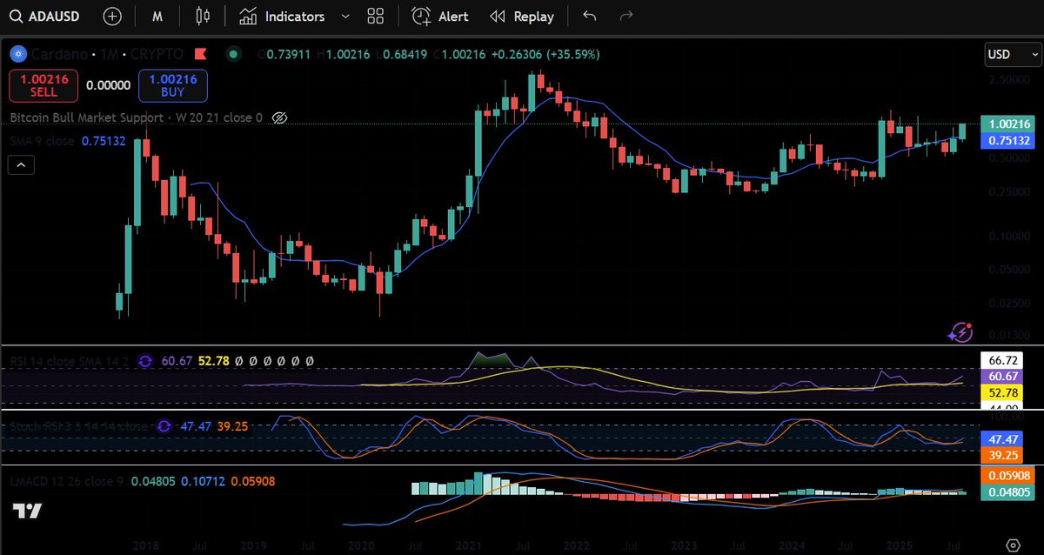The width and height of the screenshot is (1044, 555).
Task: Add a comparison symbol with plus icon
Action: pos(112,16)
